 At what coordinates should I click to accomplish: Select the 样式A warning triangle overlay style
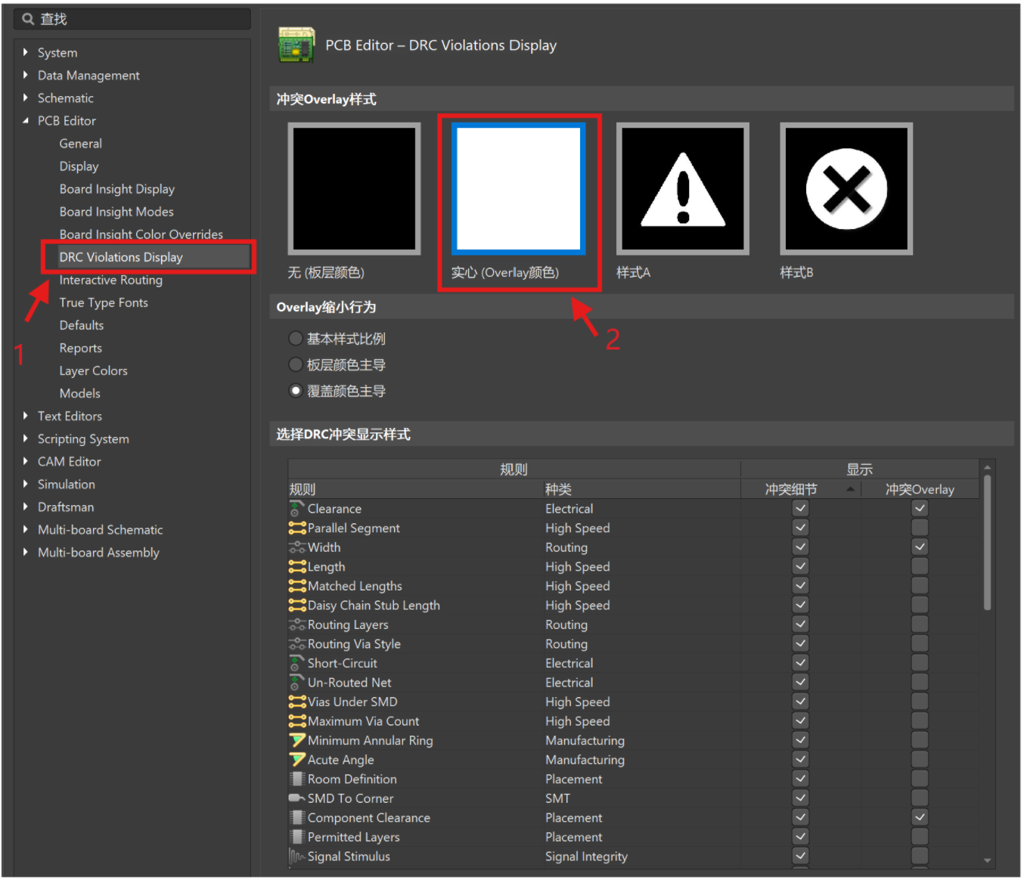tap(683, 188)
